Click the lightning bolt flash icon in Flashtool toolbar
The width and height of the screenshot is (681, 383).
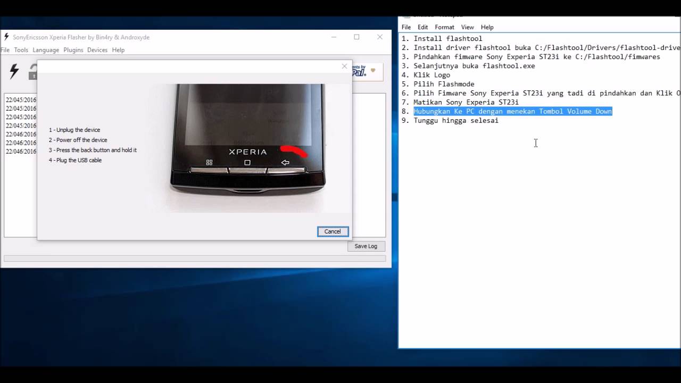[14, 71]
